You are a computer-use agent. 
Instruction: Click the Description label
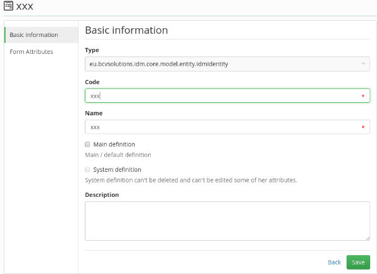click(102, 195)
